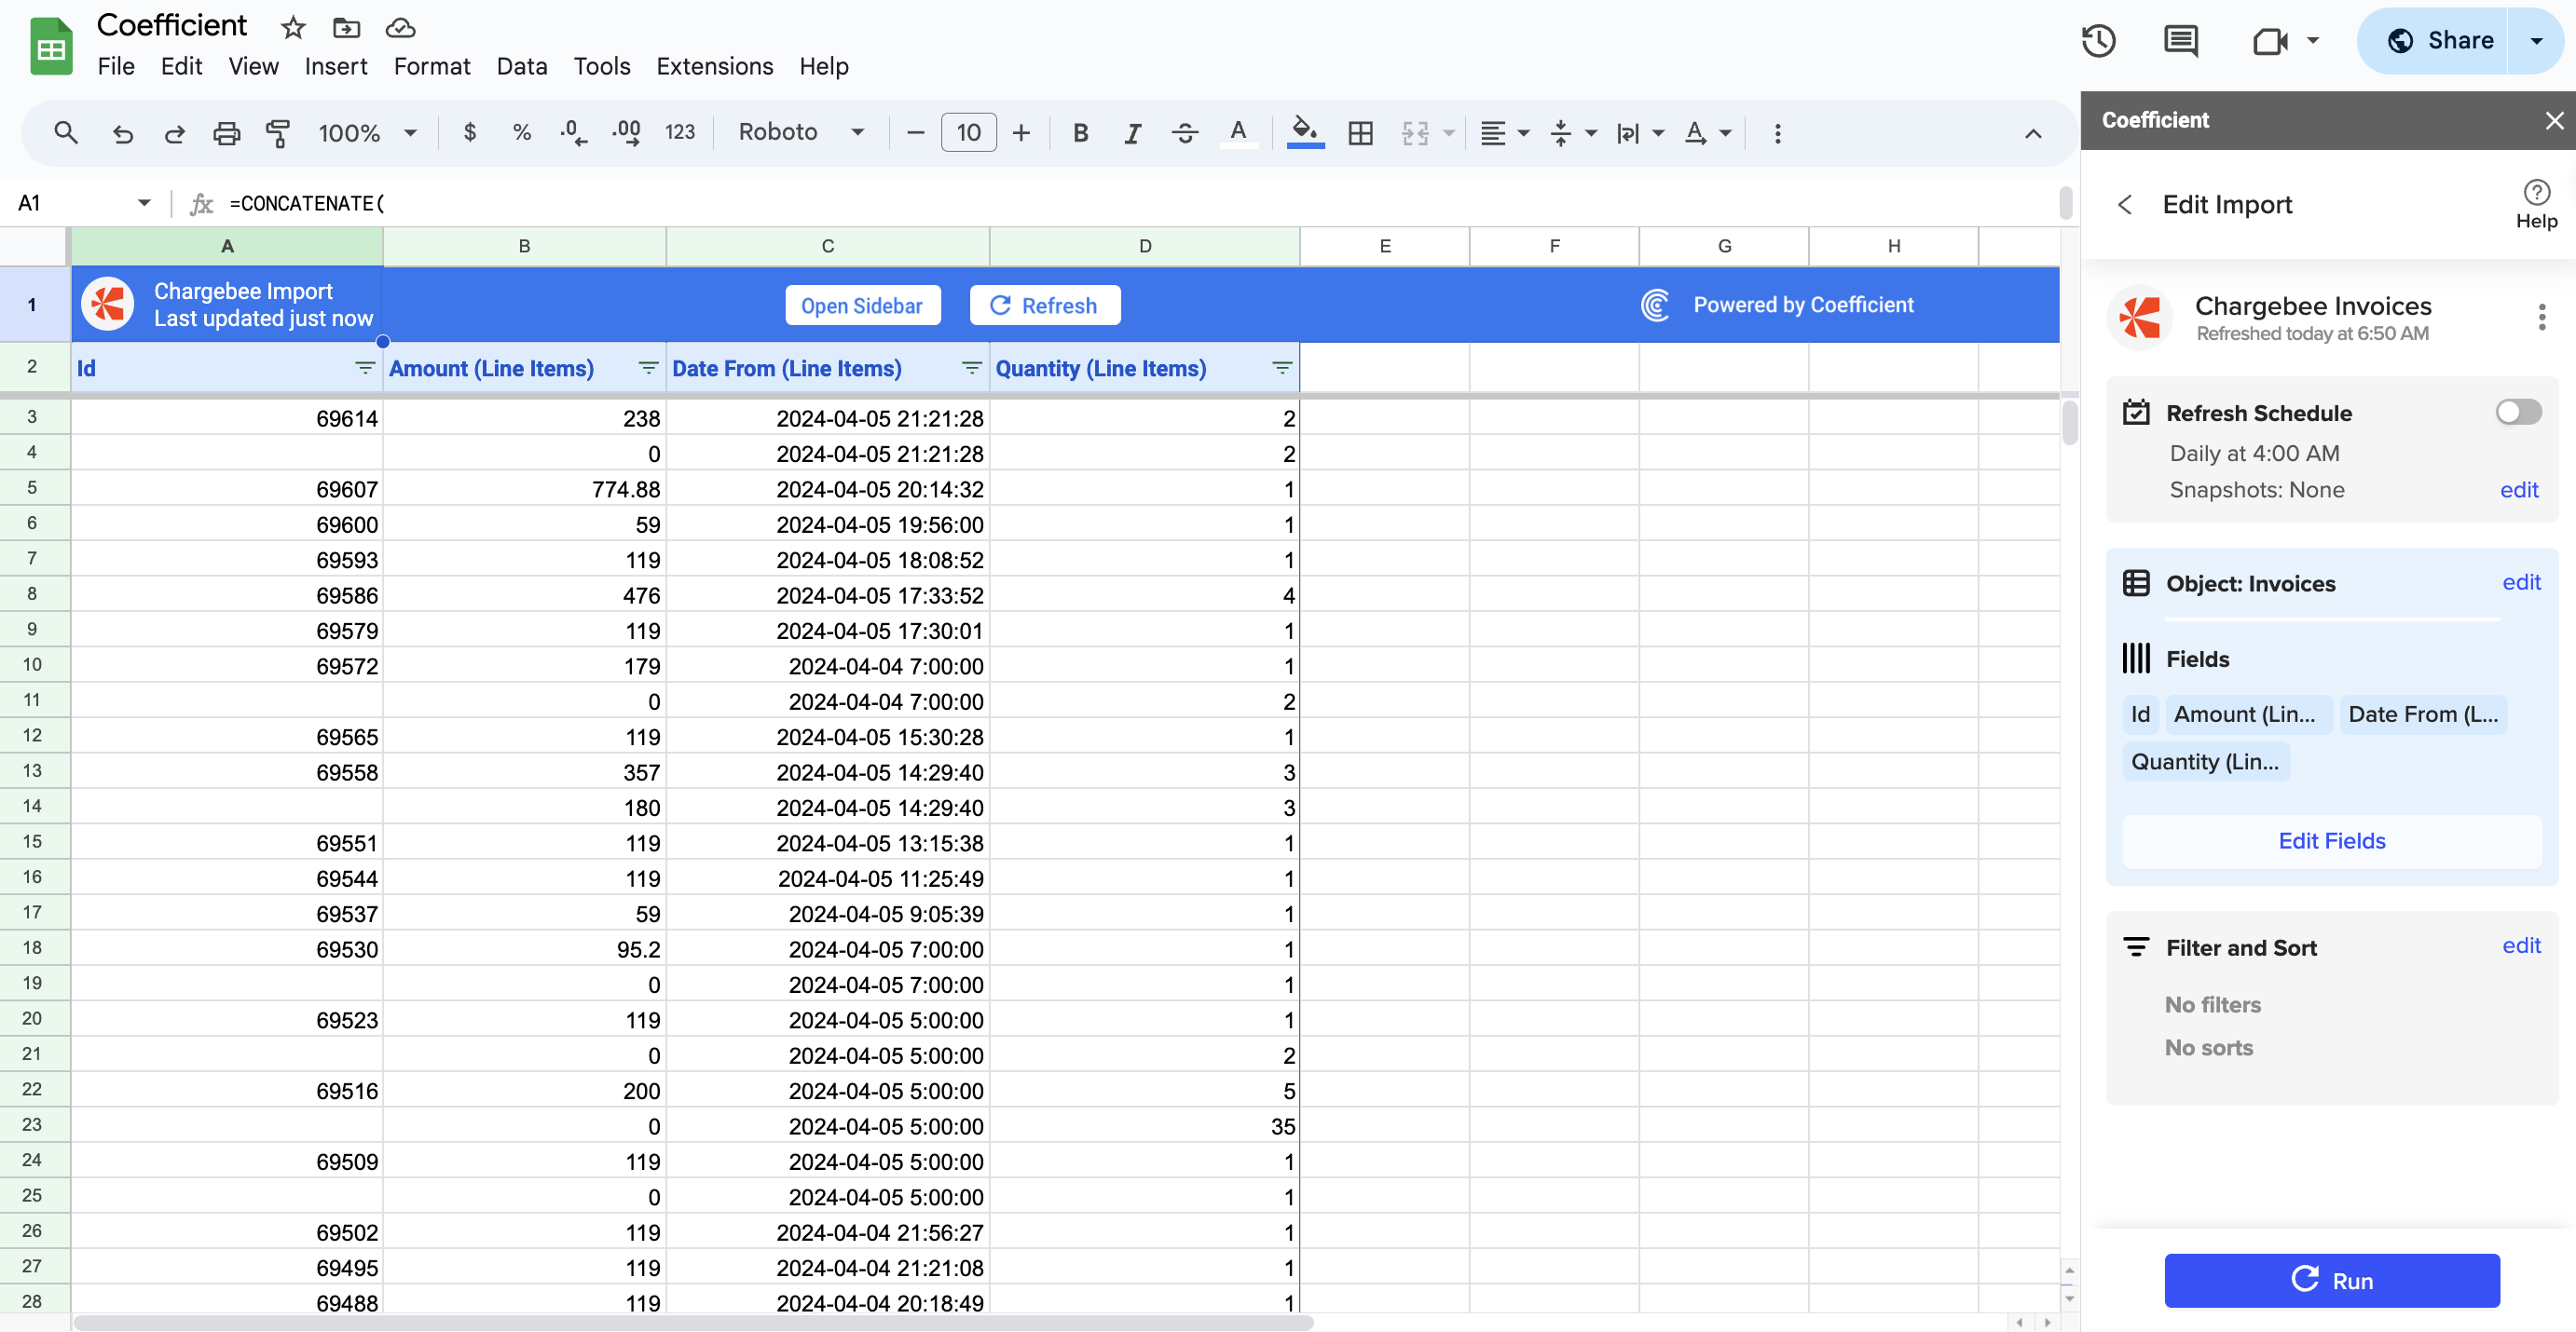Toggle the Refresh Schedule switch
Image resolution: width=2576 pixels, height=1332 pixels.
(2518, 412)
